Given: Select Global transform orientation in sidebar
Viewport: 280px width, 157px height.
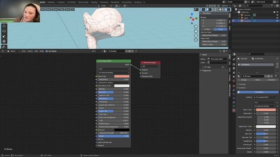Looking at the screenshot, I should (x=207, y=29).
